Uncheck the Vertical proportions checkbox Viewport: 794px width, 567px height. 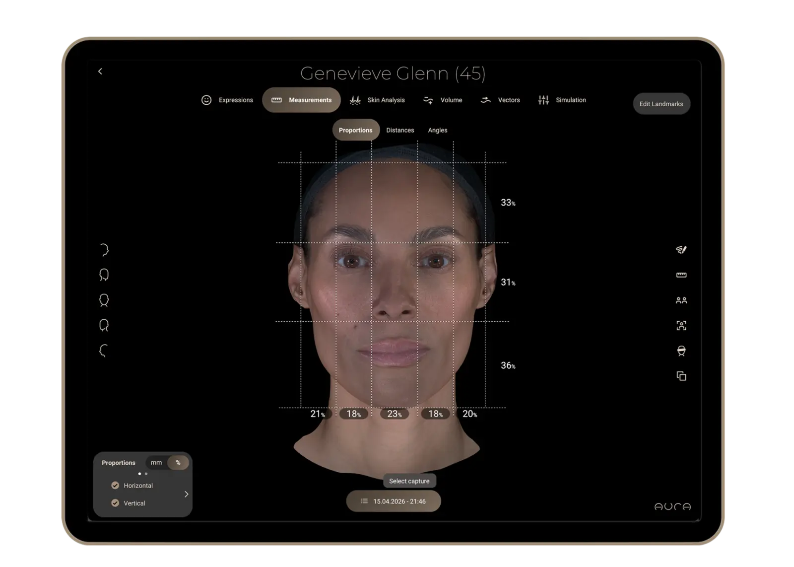tap(115, 503)
